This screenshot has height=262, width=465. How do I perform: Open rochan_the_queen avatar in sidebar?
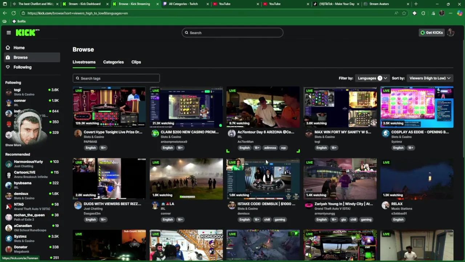point(9,217)
